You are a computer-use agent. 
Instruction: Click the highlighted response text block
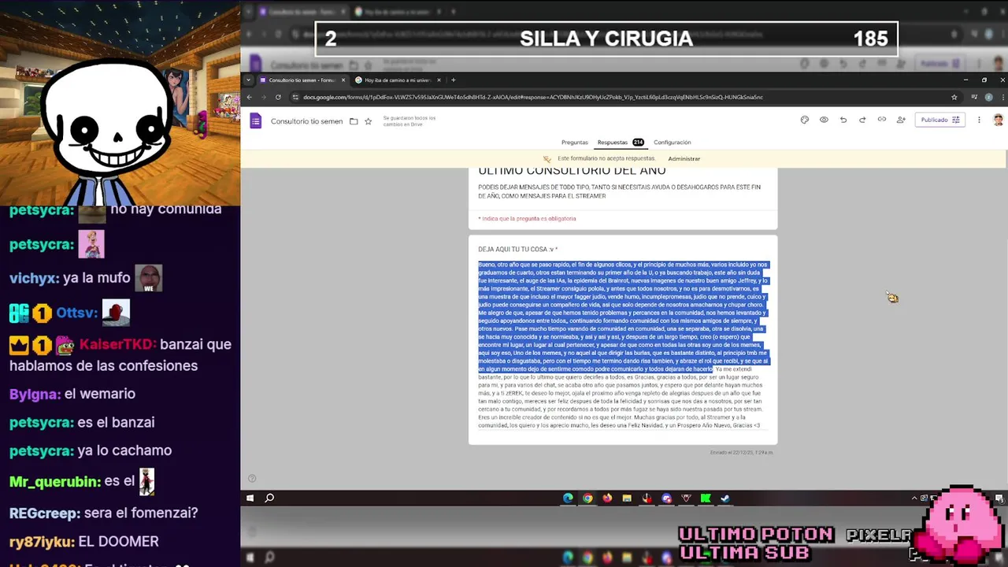[x=623, y=317]
